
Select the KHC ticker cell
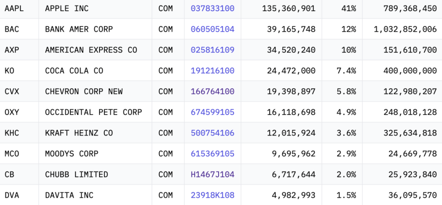tap(19, 133)
